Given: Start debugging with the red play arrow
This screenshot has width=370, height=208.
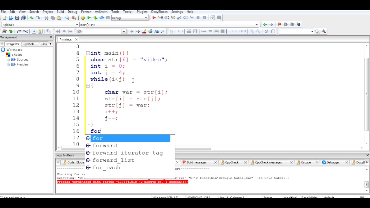Looking at the screenshot, I should pyautogui.click(x=154, y=18).
